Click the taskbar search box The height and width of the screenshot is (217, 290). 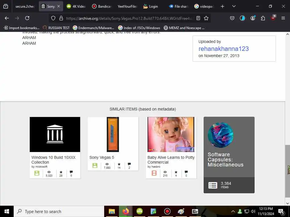tap(59, 211)
